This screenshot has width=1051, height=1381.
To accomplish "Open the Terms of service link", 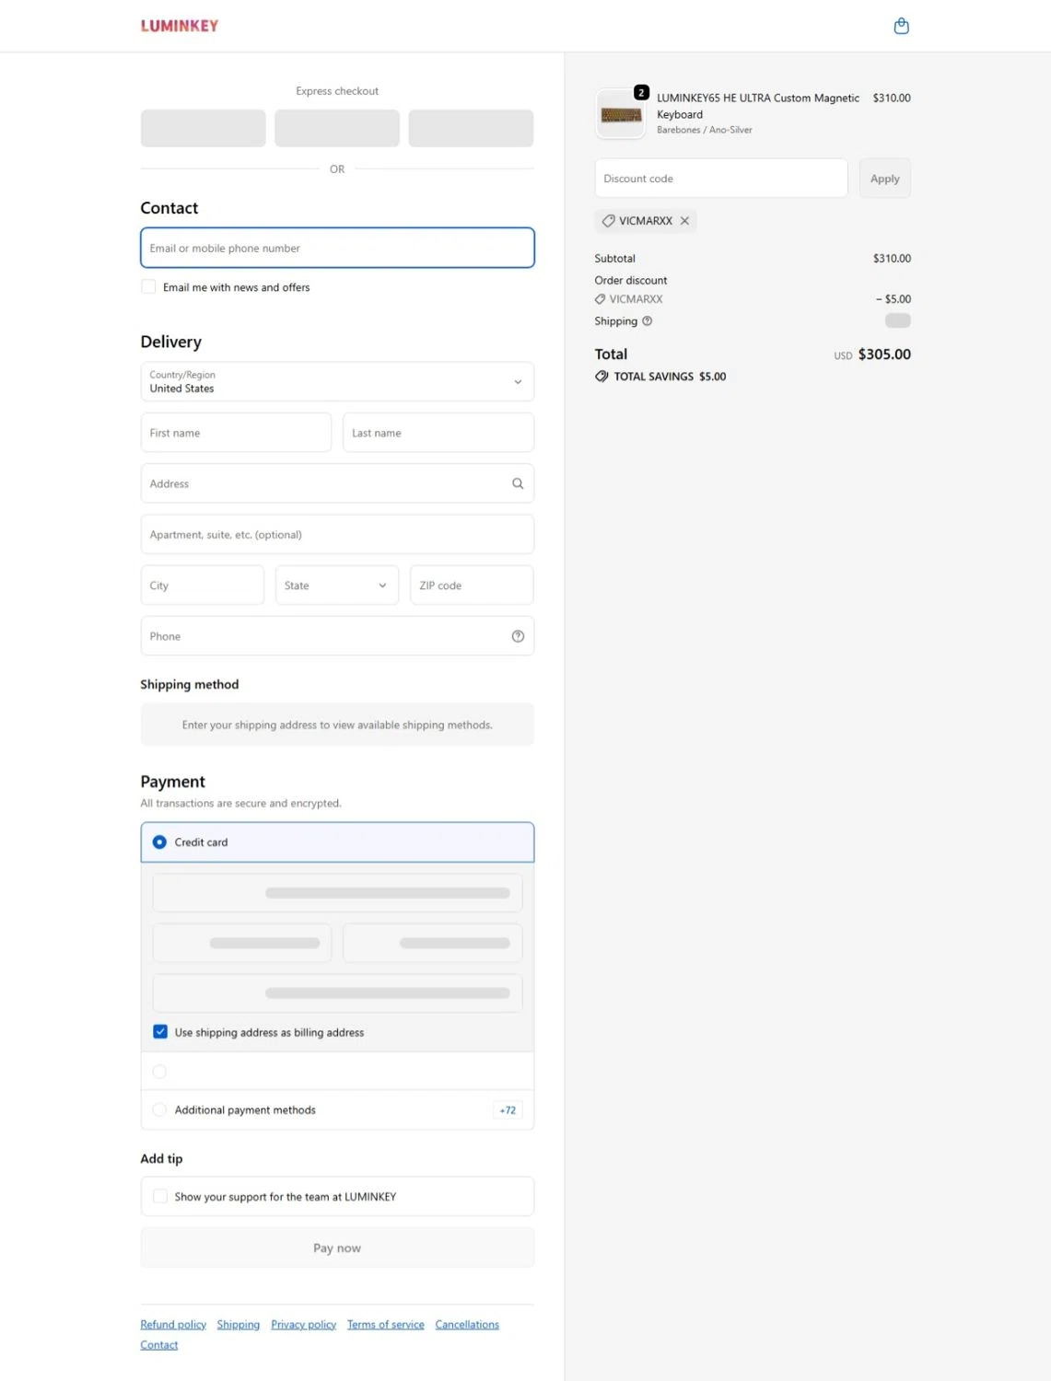I will pos(386,1325).
